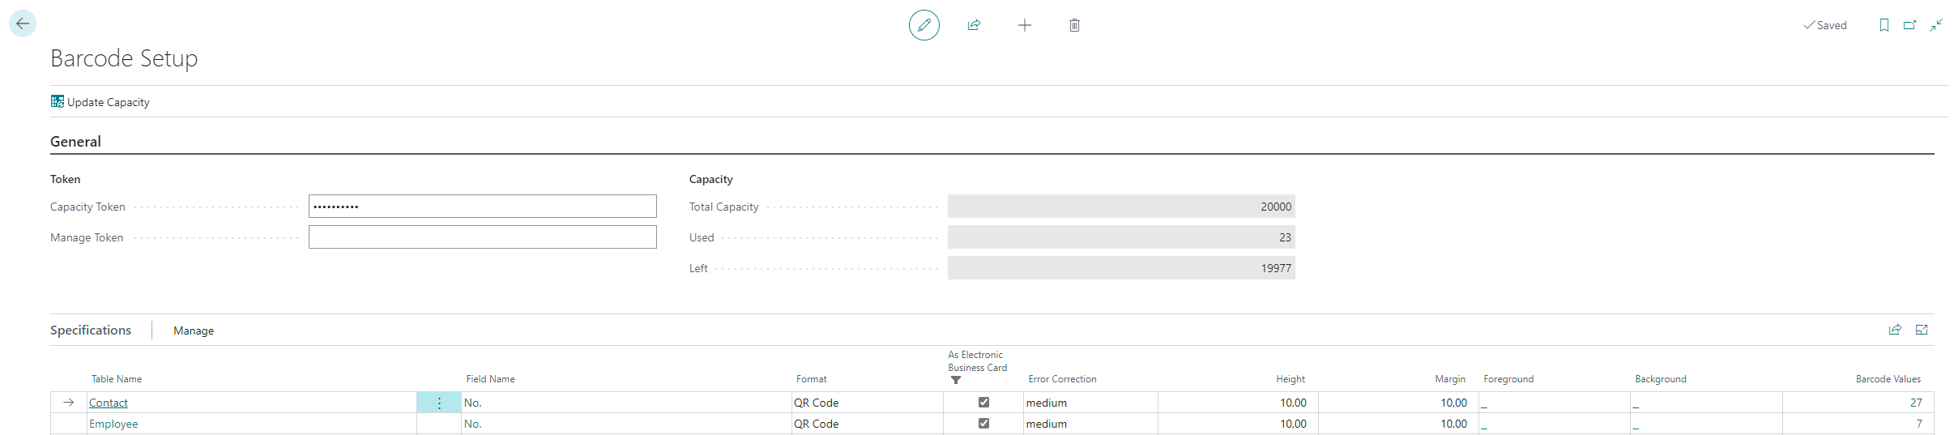The image size is (1954, 435).
Task: Open page in new window icon
Action: (x=1909, y=25)
